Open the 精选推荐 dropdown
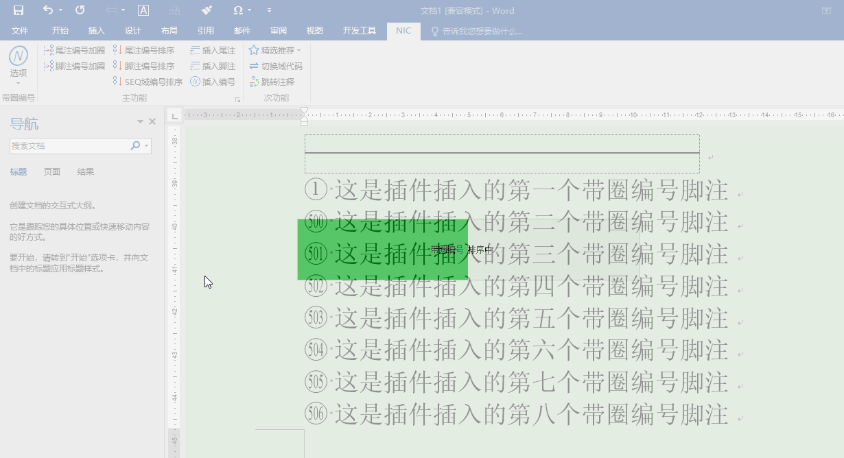This screenshot has height=458, width=844. [274, 50]
